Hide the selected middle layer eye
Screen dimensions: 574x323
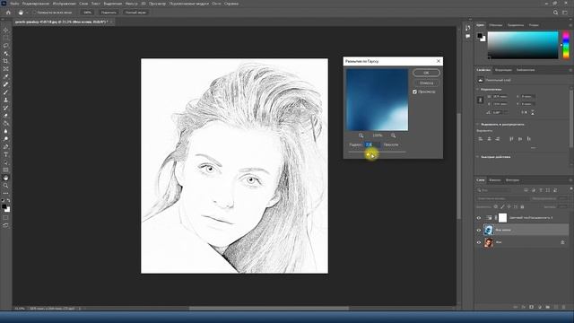478,230
